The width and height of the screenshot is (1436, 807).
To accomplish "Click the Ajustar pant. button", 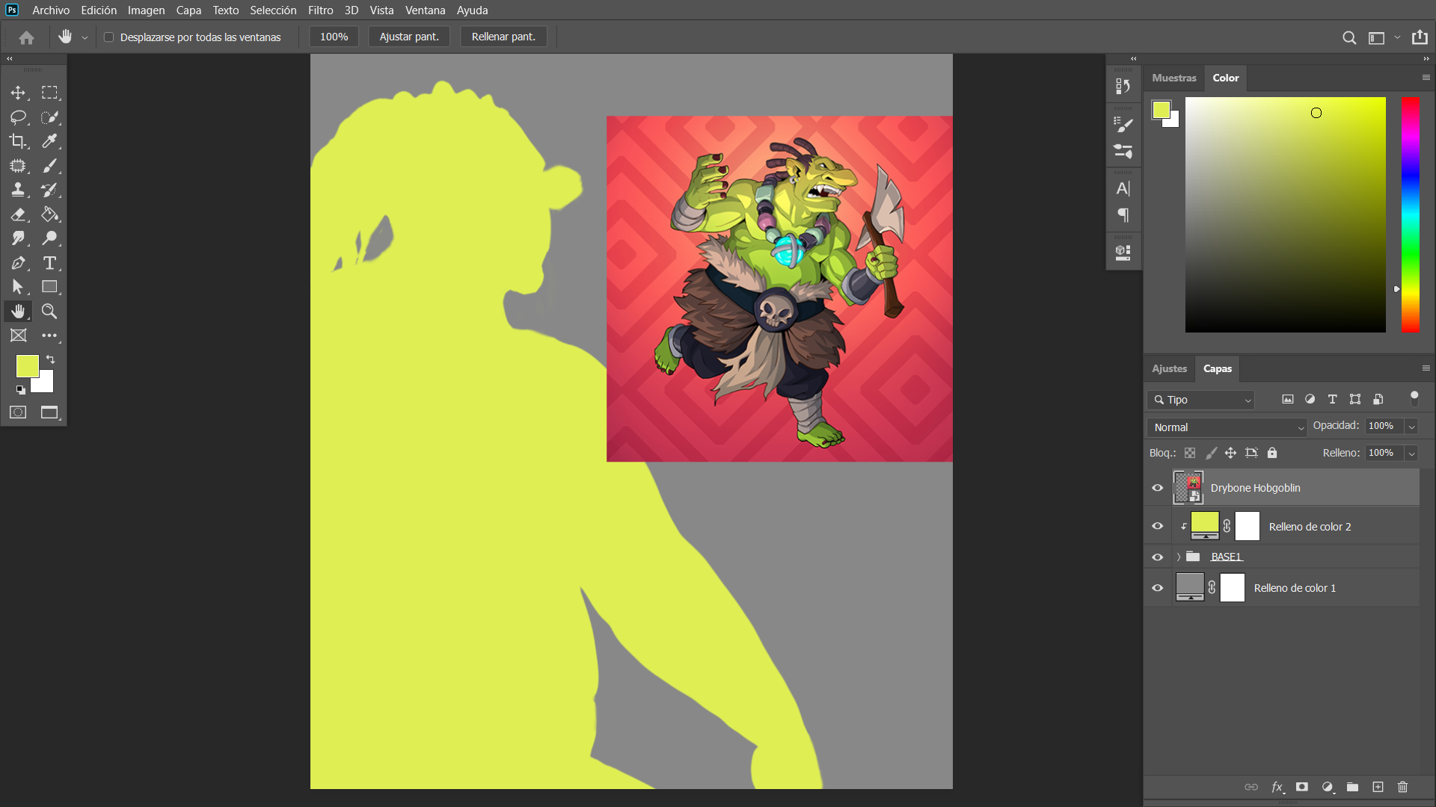I will tap(409, 37).
